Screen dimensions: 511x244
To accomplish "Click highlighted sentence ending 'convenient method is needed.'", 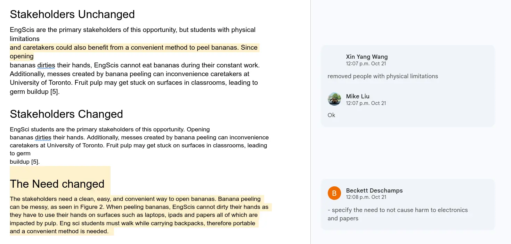I will [59, 231].
